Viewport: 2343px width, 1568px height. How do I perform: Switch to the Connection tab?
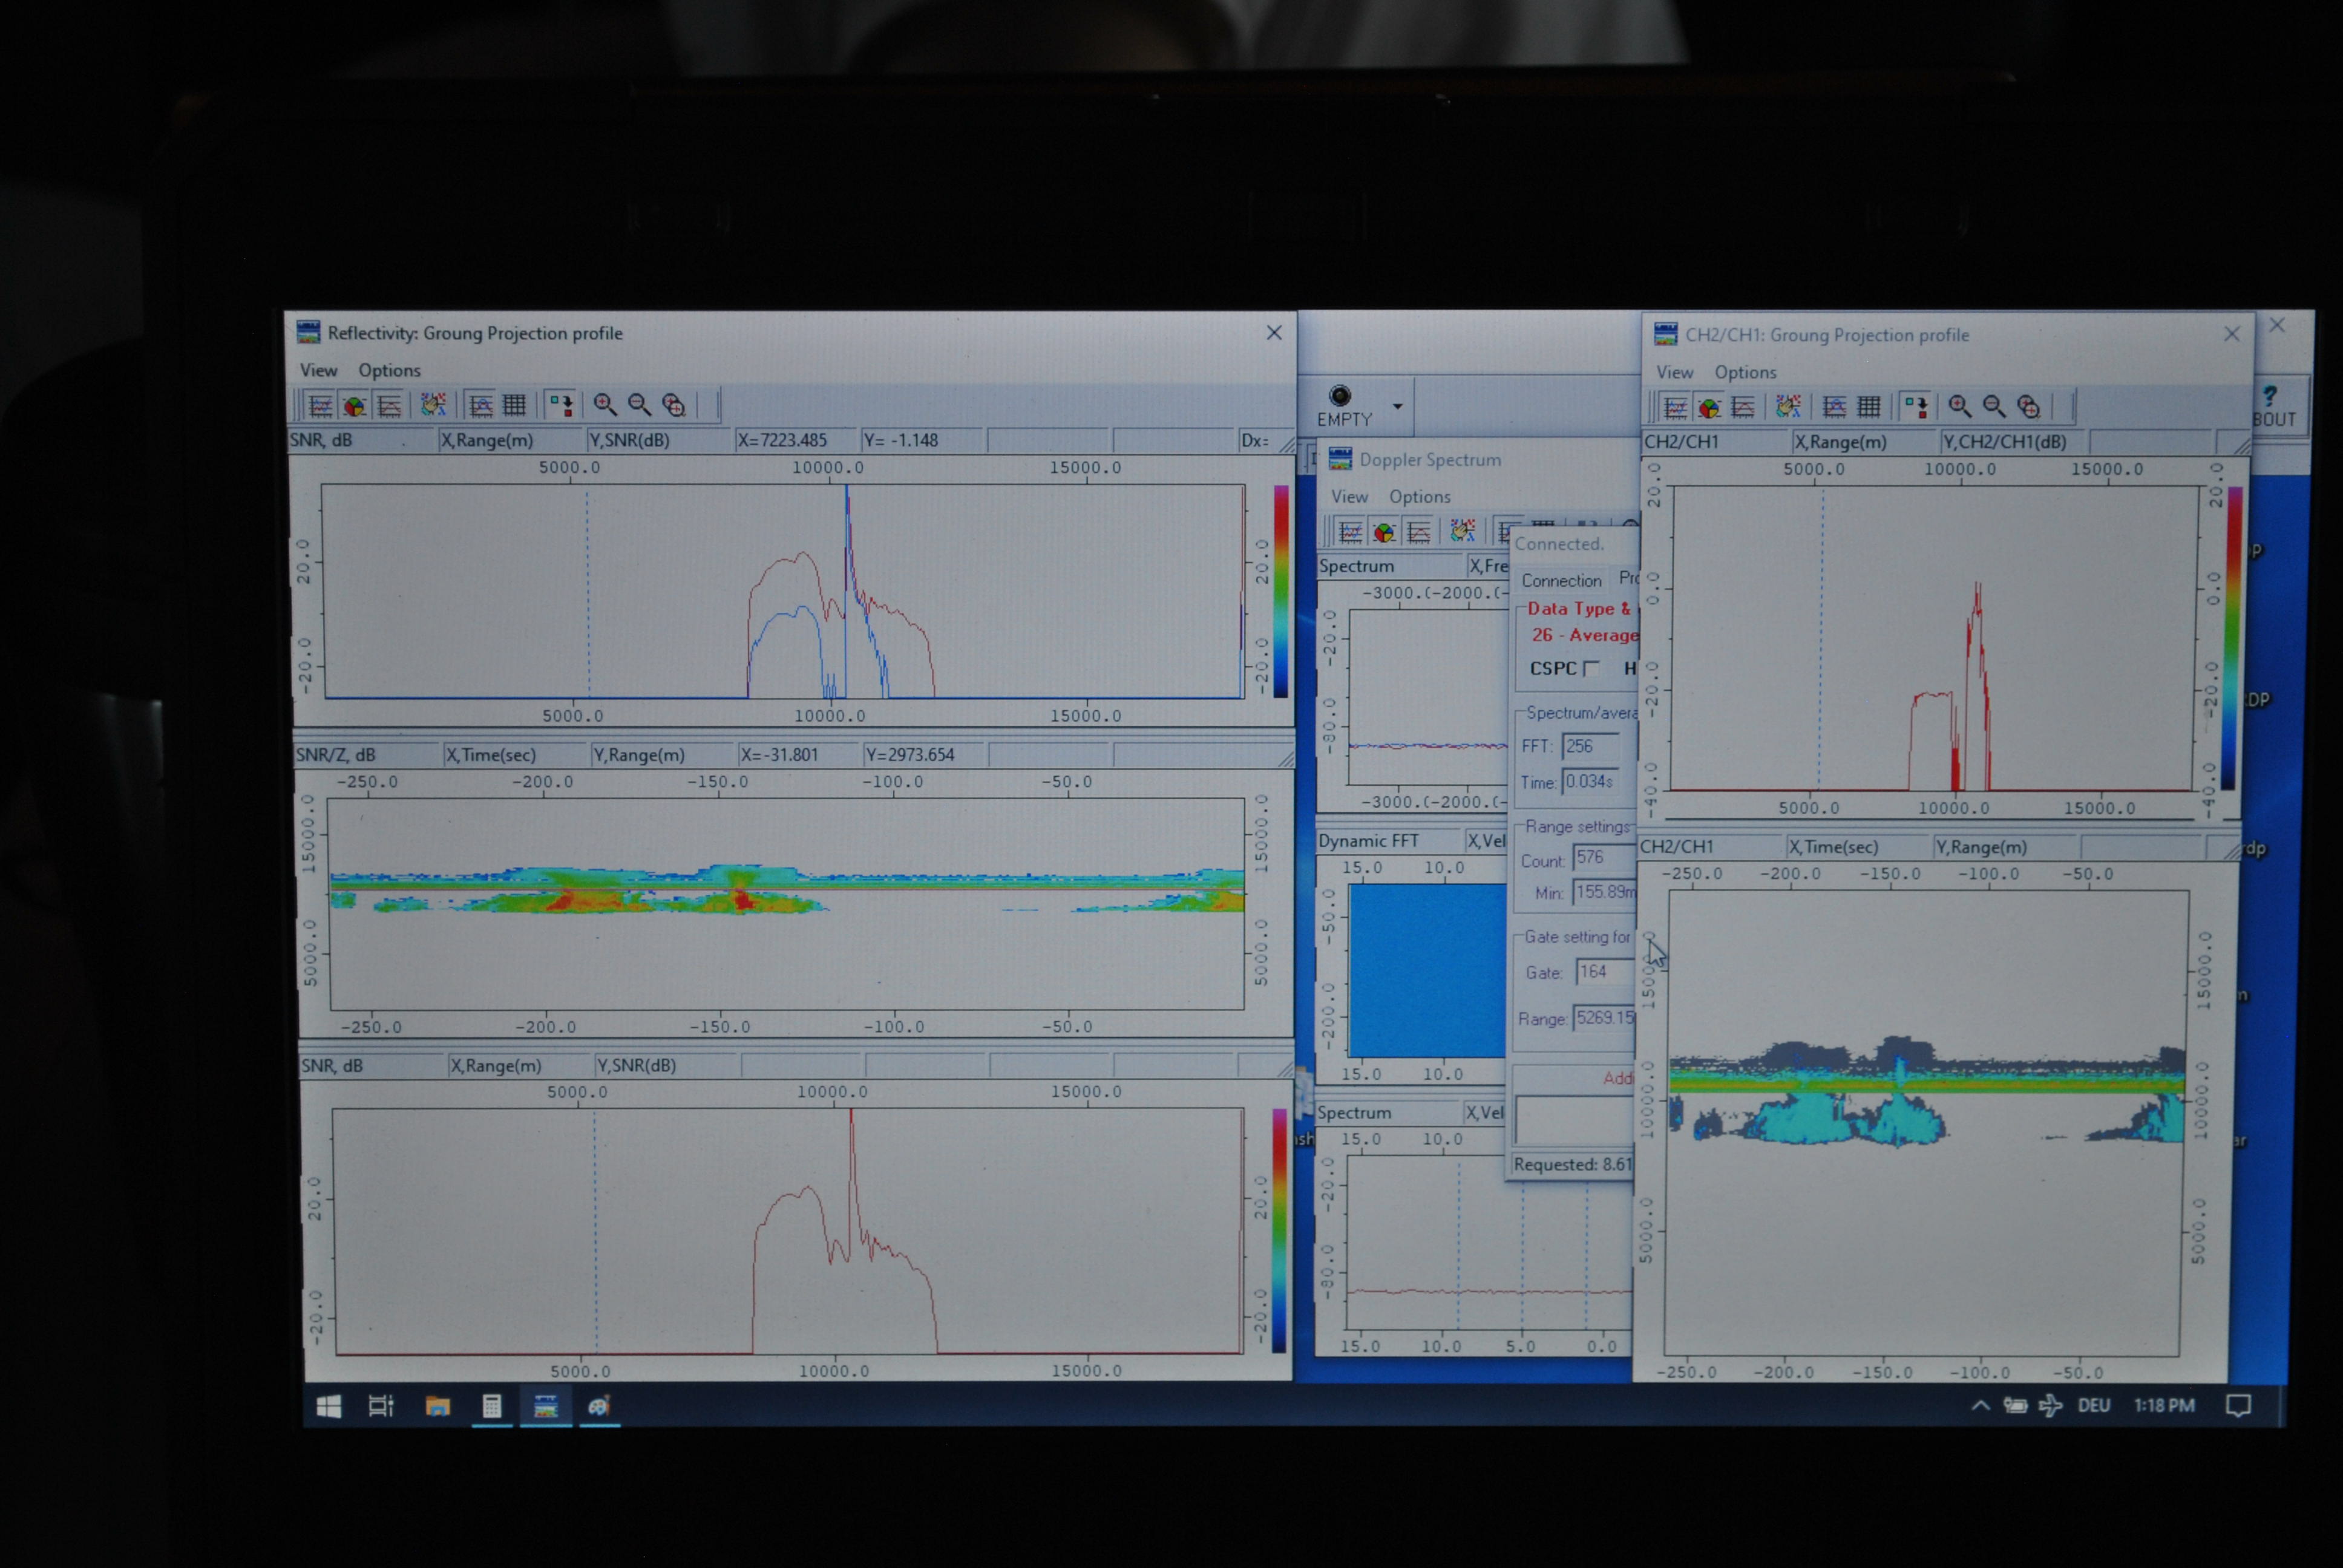pos(1561,580)
